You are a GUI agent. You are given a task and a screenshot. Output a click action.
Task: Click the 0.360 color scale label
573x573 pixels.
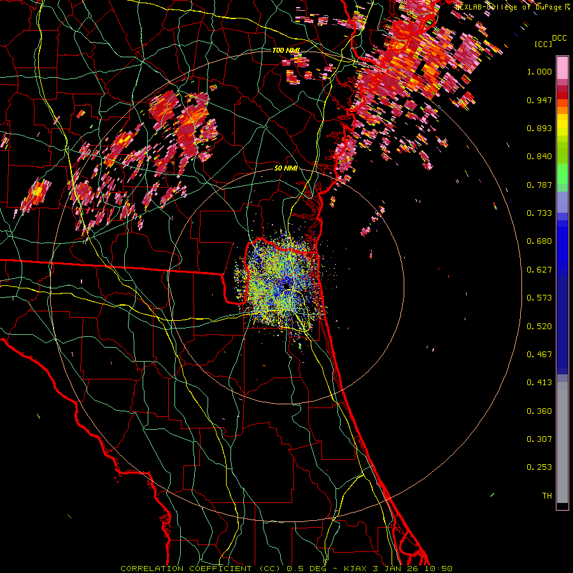[x=539, y=411]
